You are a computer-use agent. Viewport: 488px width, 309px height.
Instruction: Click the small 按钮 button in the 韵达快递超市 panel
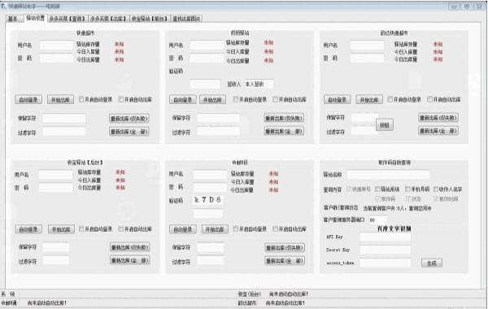point(385,124)
